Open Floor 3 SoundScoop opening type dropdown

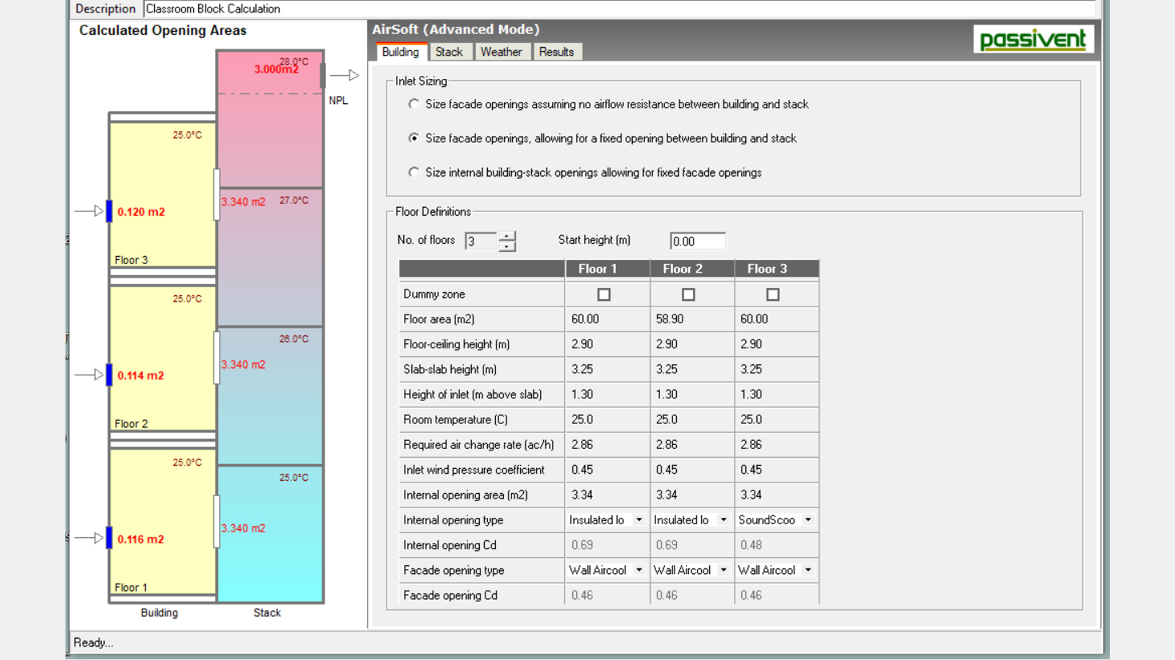[x=808, y=519]
